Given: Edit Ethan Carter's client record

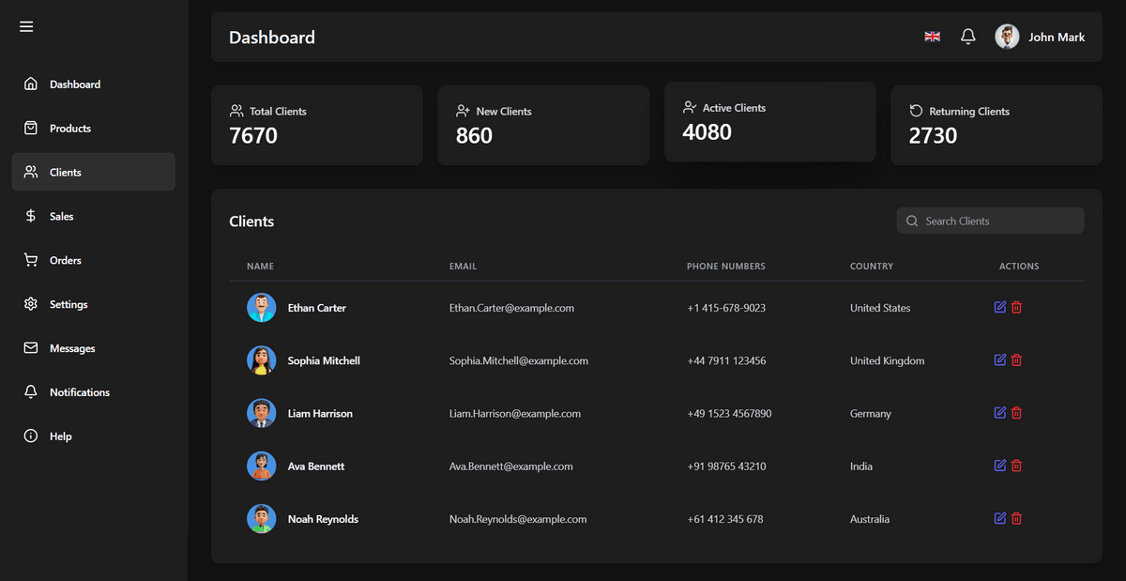Looking at the screenshot, I should pyautogui.click(x=999, y=308).
